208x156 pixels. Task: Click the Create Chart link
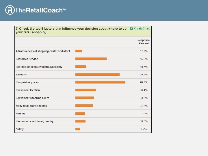142,29
